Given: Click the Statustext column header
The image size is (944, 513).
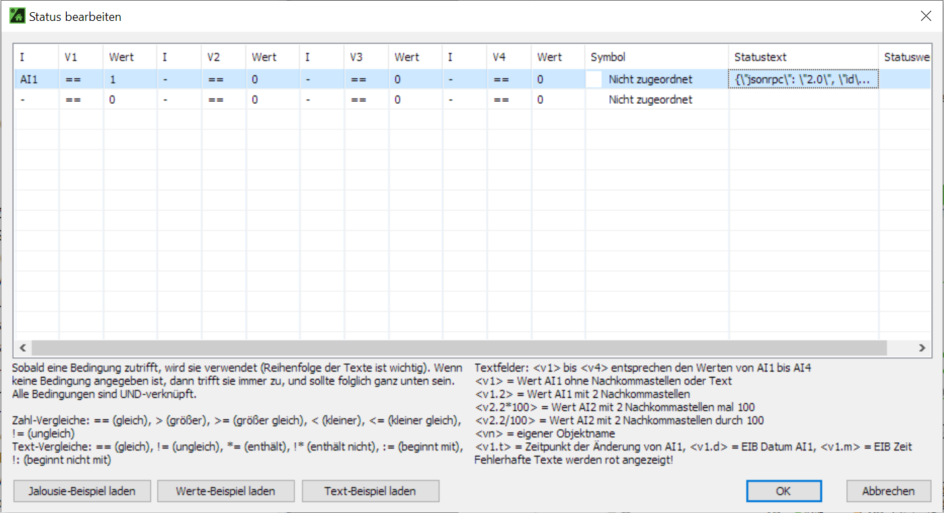Looking at the screenshot, I should click(804, 57).
